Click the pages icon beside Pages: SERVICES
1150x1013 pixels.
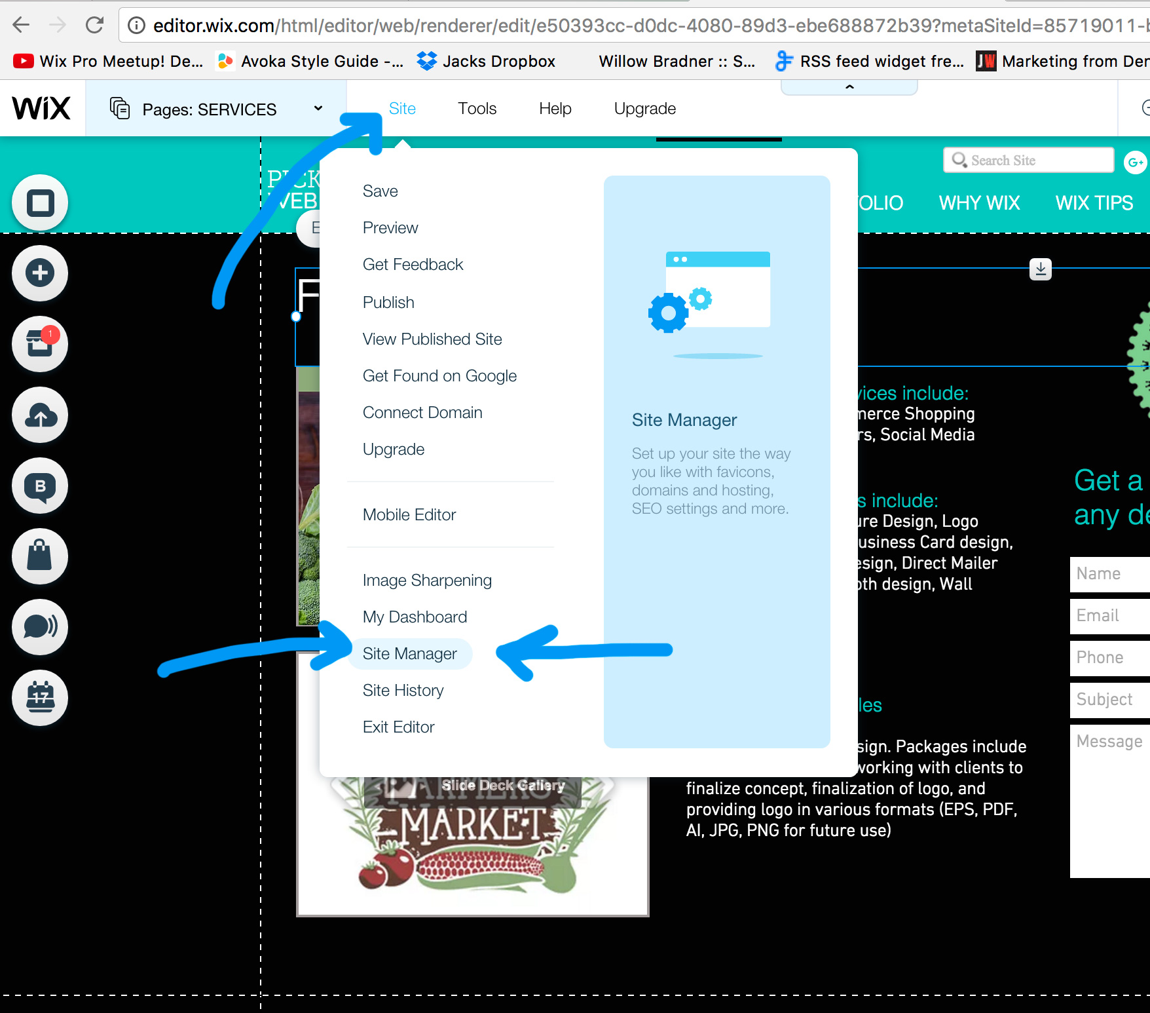coord(120,108)
